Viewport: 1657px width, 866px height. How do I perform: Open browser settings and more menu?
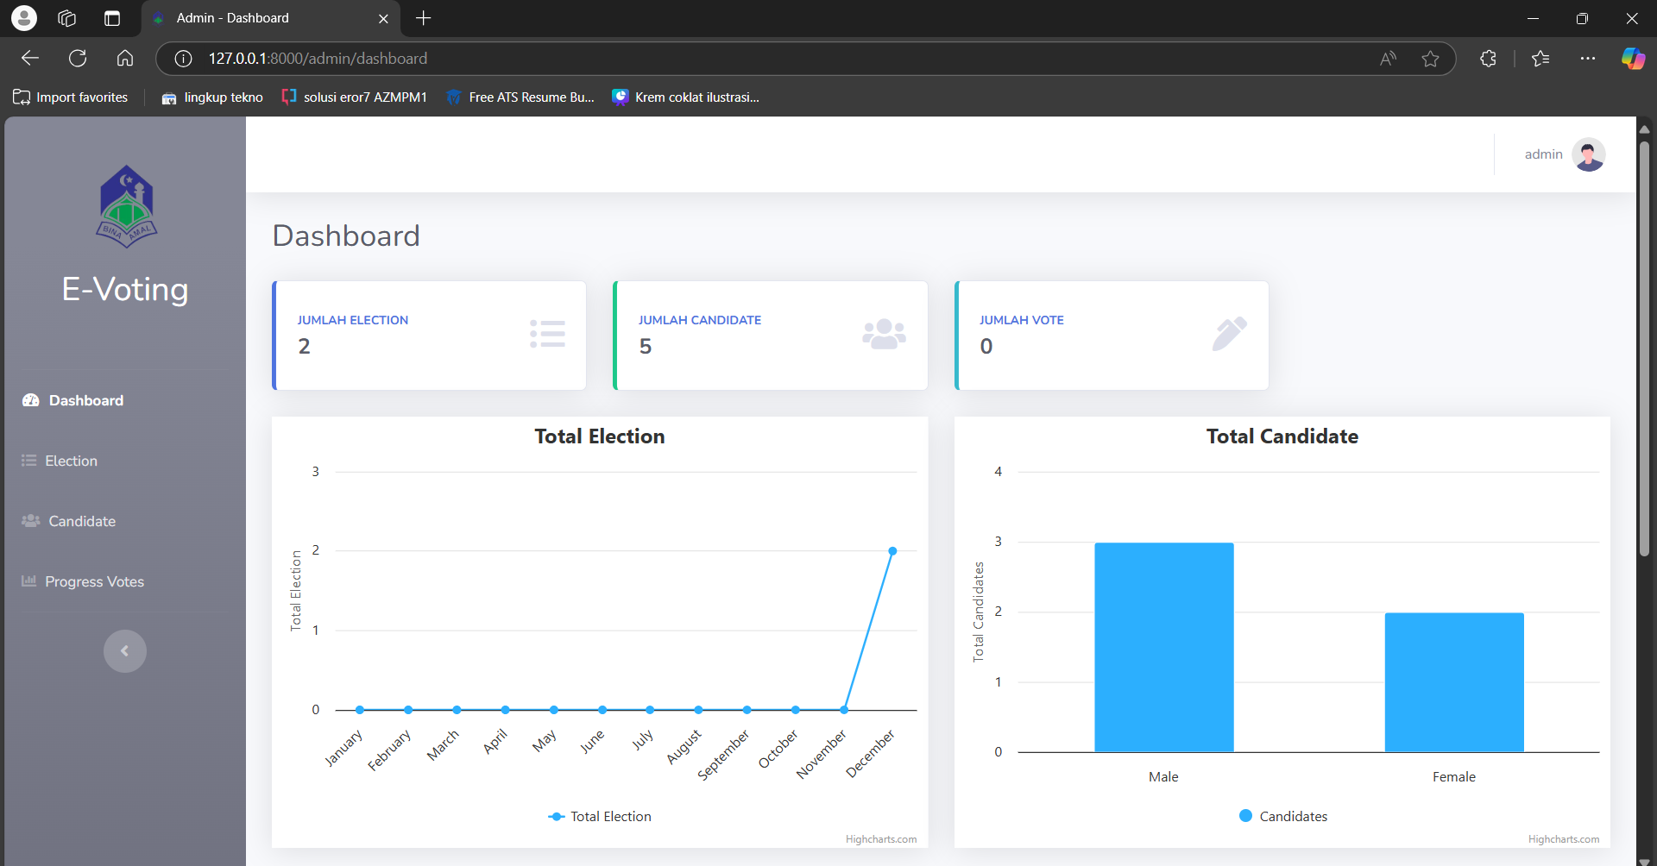(1587, 59)
